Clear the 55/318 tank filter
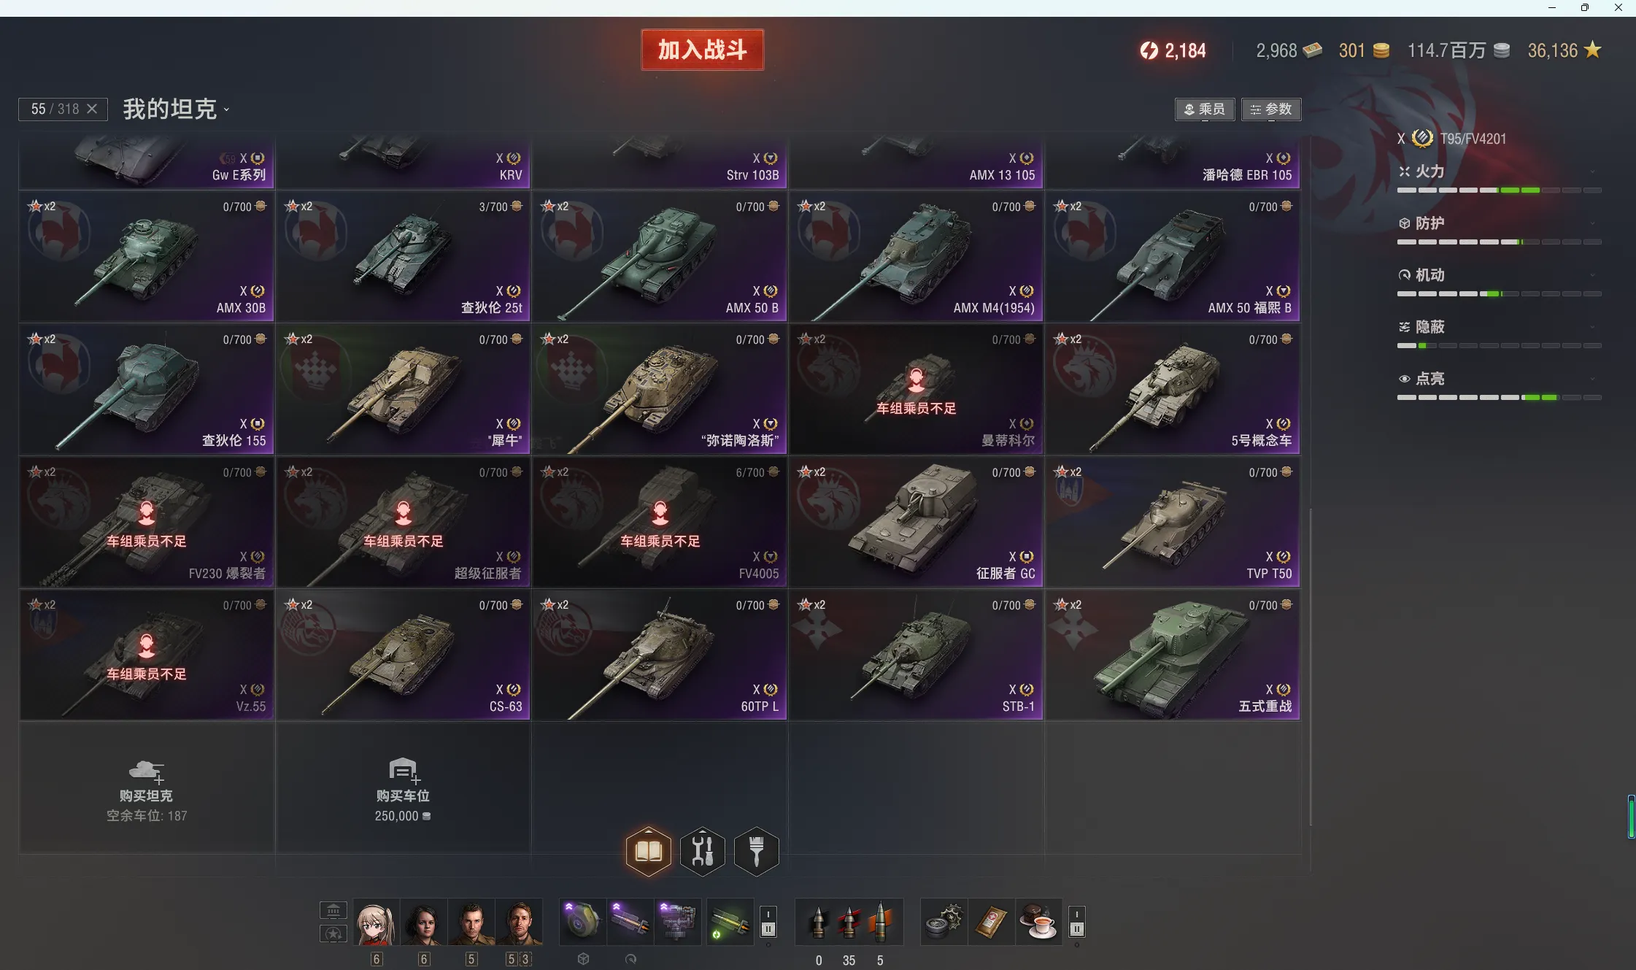Image resolution: width=1636 pixels, height=970 pixels. 92,109
